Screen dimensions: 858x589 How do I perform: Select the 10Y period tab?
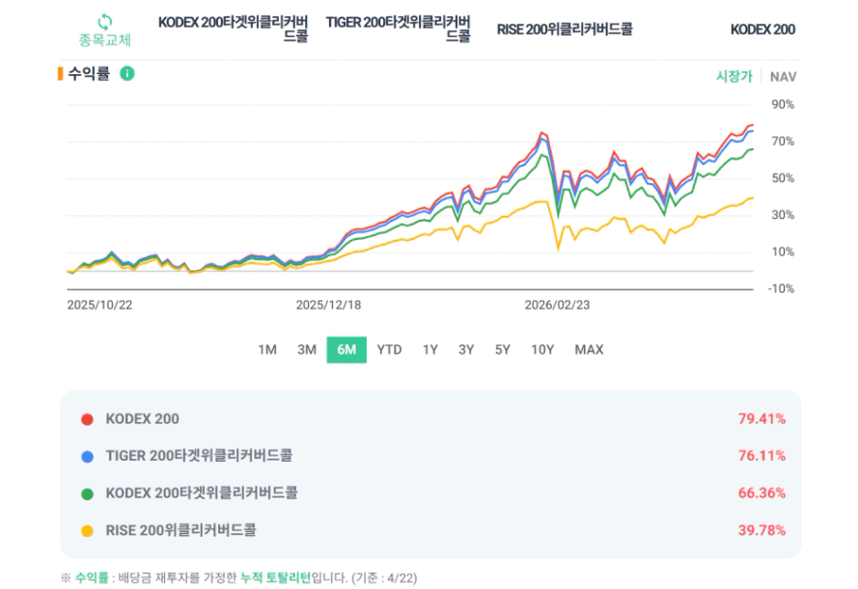(x=542, y=350)
